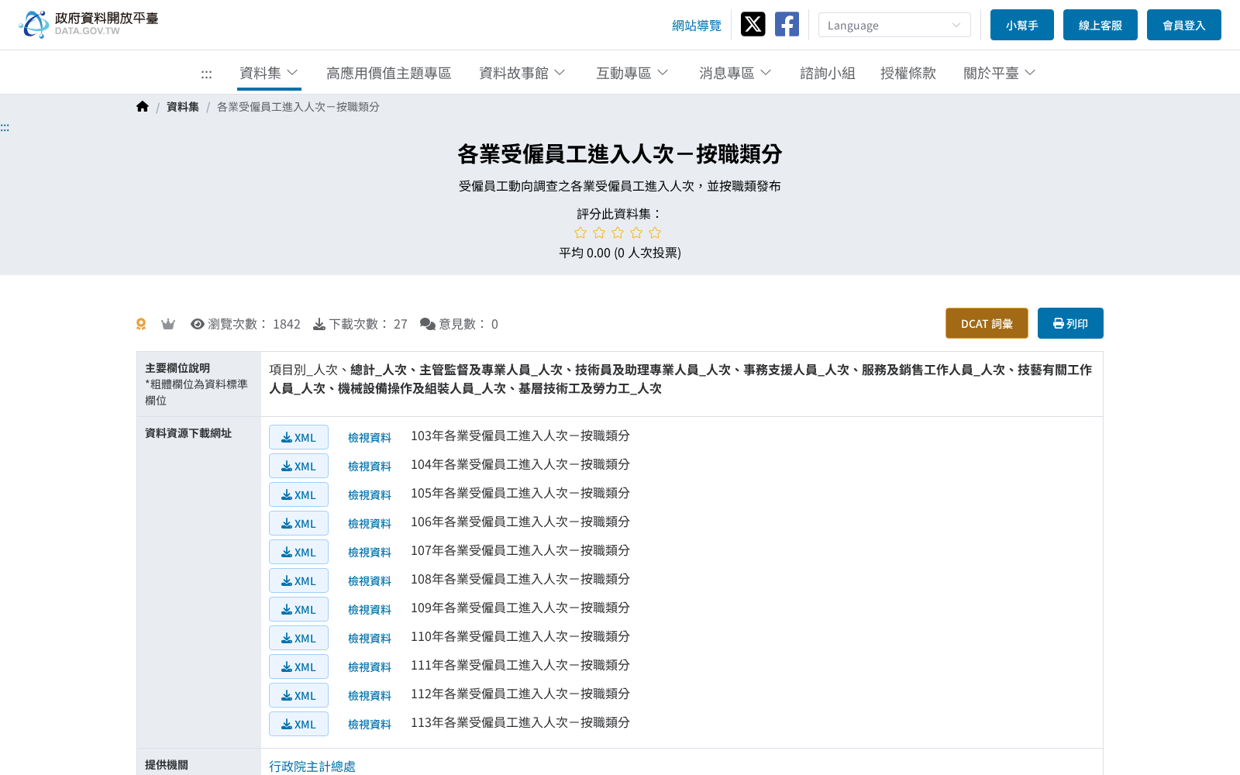Click the download icon beside 下載次數
Screen dimensions: 1240x775
[x=319, y=324]
